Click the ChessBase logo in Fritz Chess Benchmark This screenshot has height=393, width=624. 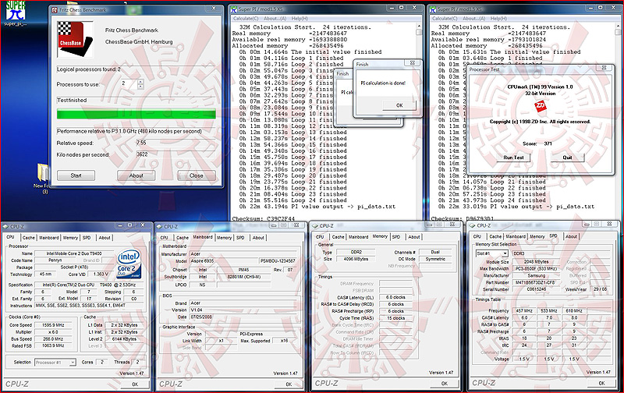pos(75,39)
